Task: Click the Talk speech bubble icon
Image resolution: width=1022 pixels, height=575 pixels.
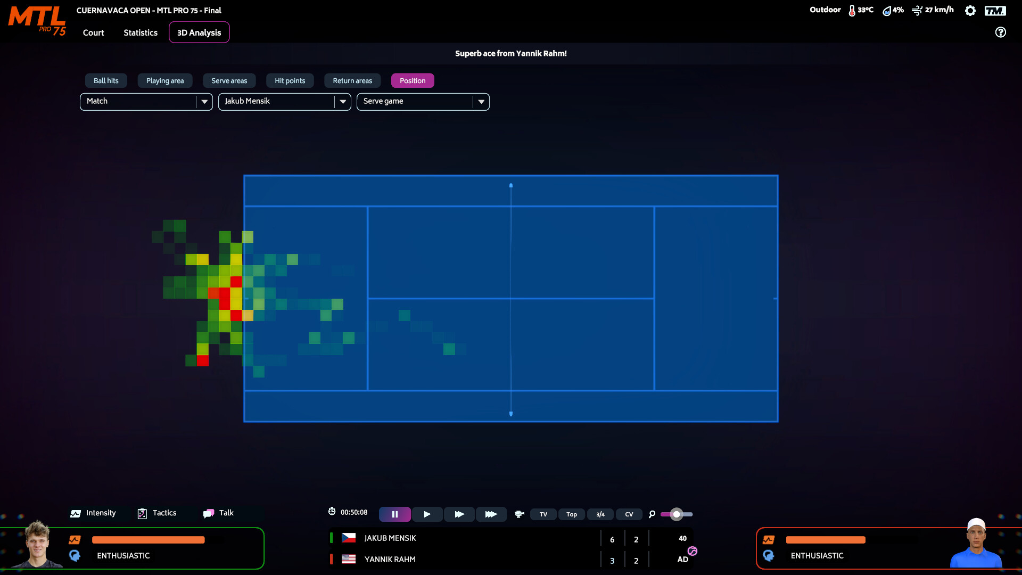Action: pos(208,513)
